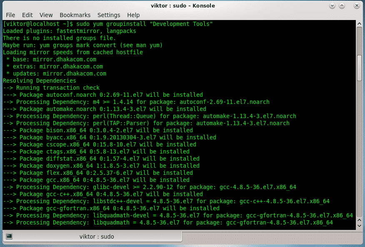Image resolution: width=365 pixels, height=247 pixels.
Task: Open the View menu
Action: point(46,15)
